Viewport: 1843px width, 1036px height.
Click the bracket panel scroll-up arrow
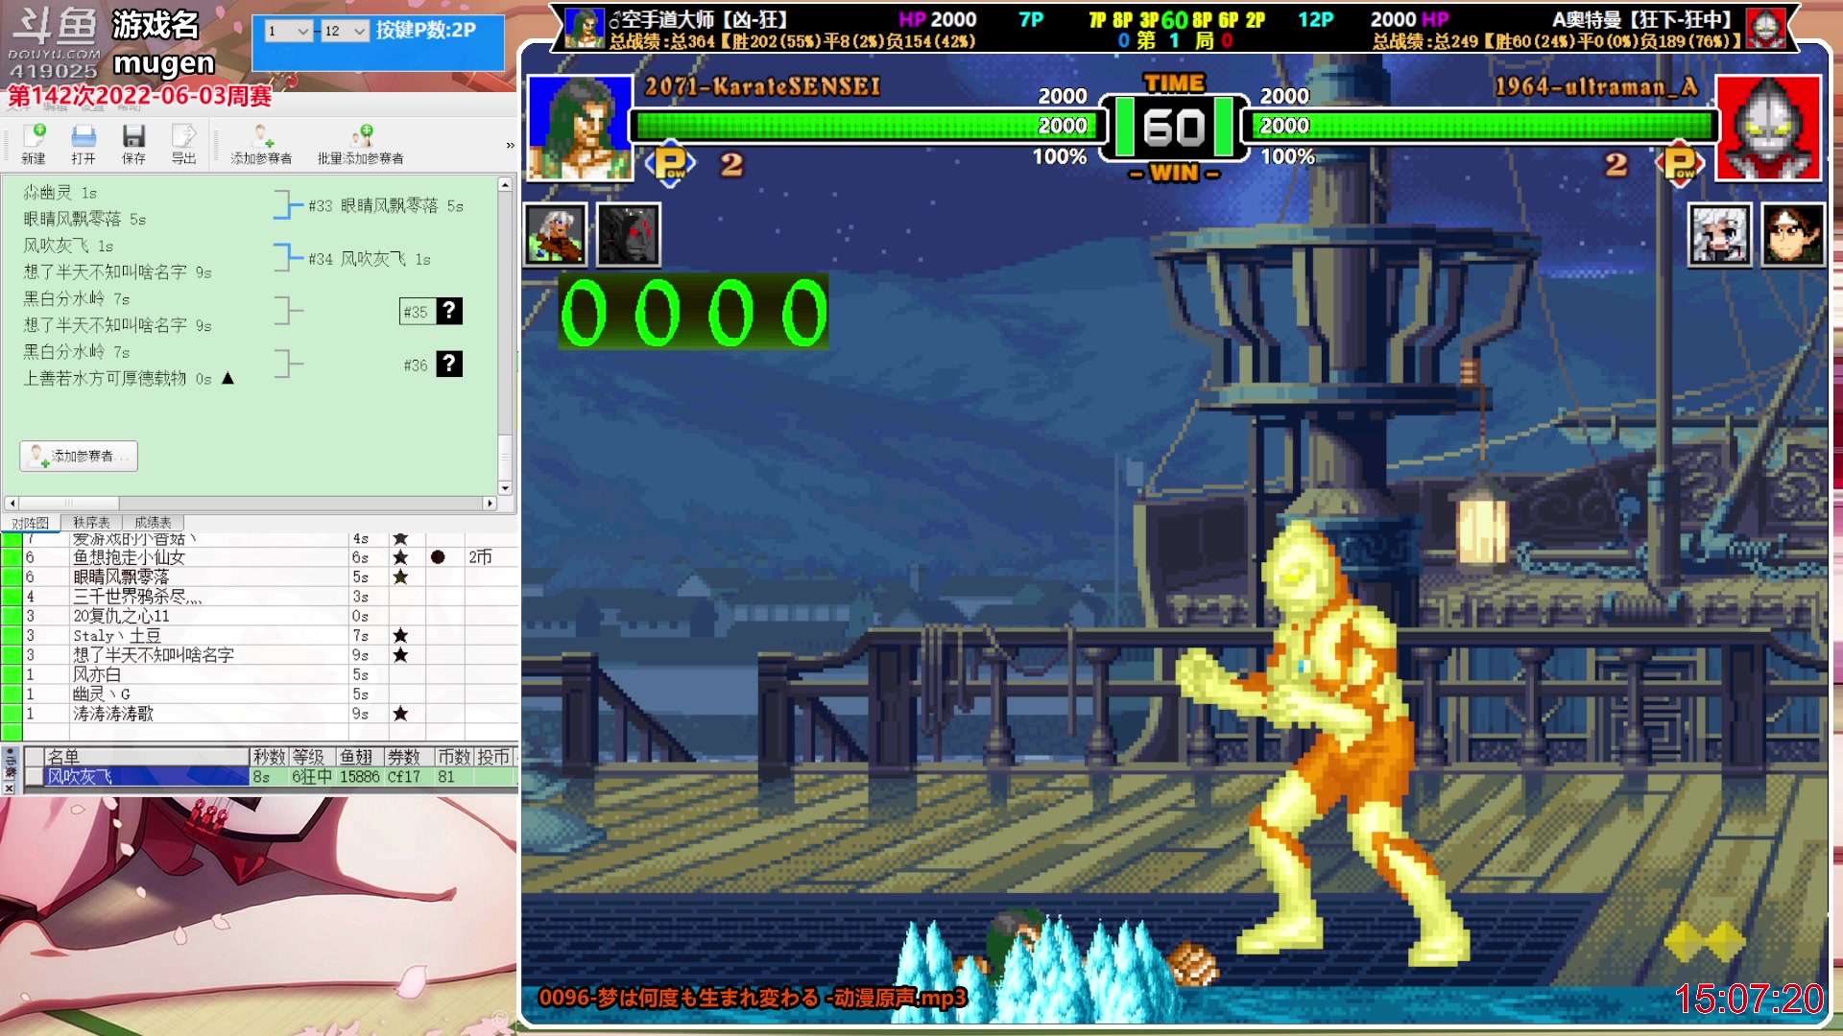[505, 184]
